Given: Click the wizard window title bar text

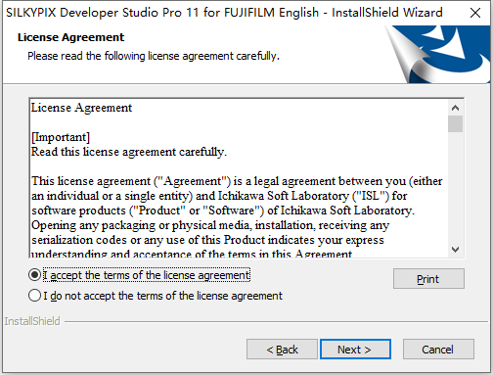Looking at the screenshot, I should coord(224,13).
